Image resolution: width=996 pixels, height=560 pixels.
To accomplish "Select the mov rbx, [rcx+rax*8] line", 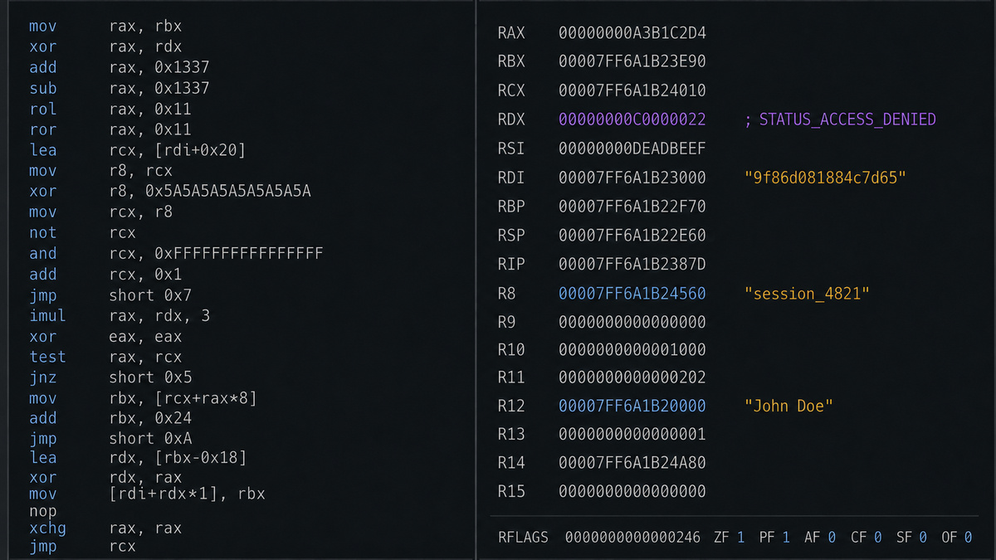I will pos(143,398).
